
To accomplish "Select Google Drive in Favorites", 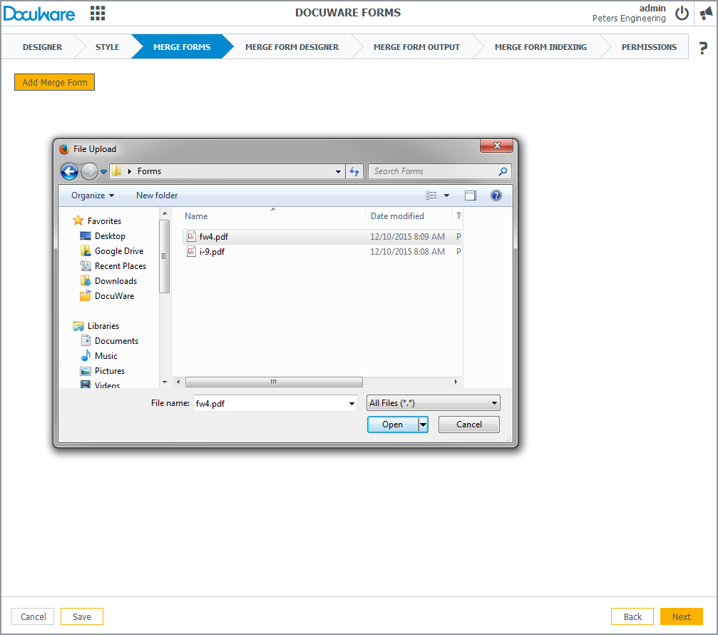I will [x=118, y=251].
